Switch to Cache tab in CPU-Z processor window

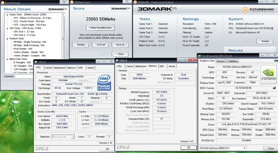[x=48, y=67]
